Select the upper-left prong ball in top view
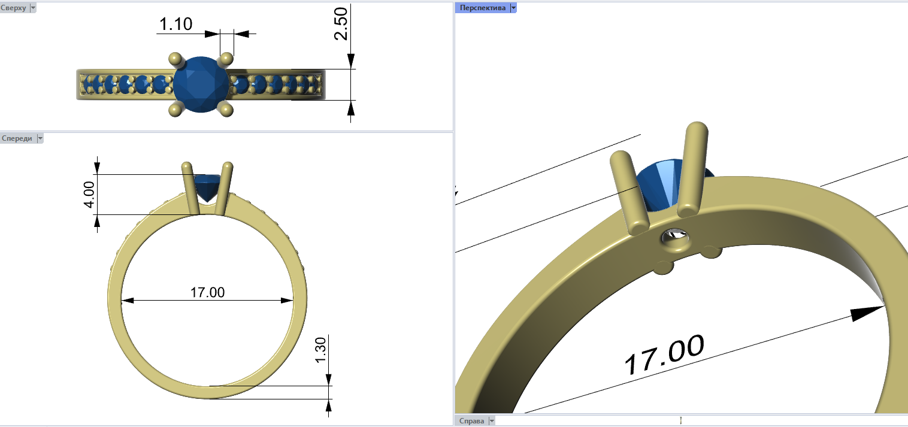 (x=175, y=59)
